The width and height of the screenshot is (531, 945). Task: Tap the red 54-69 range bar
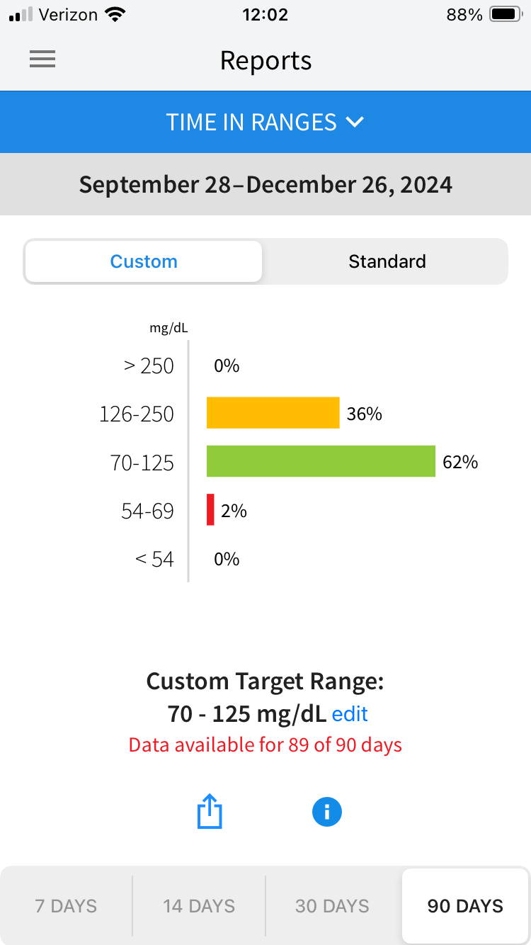tap(210, 510)
